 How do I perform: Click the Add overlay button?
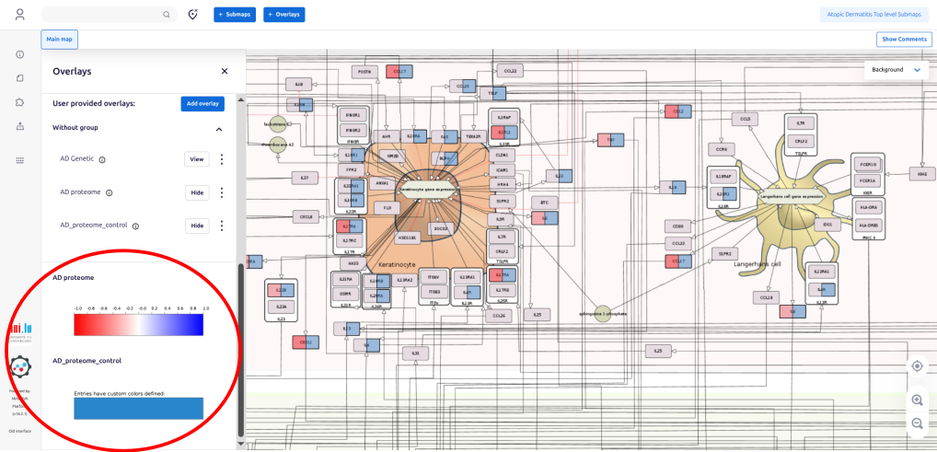click(x=202, y=103)
